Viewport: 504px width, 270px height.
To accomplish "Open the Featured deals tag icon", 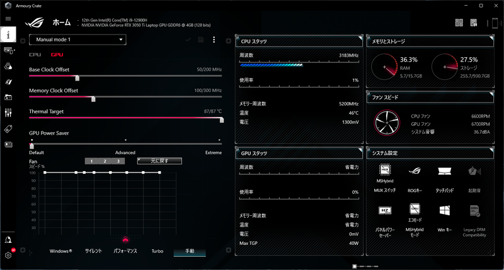I will [x=8, y=129].
